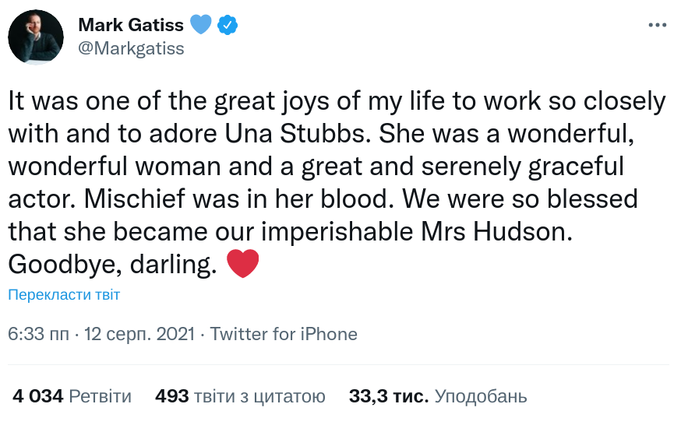View the 493 твіти з цитатою

[240, 396]
